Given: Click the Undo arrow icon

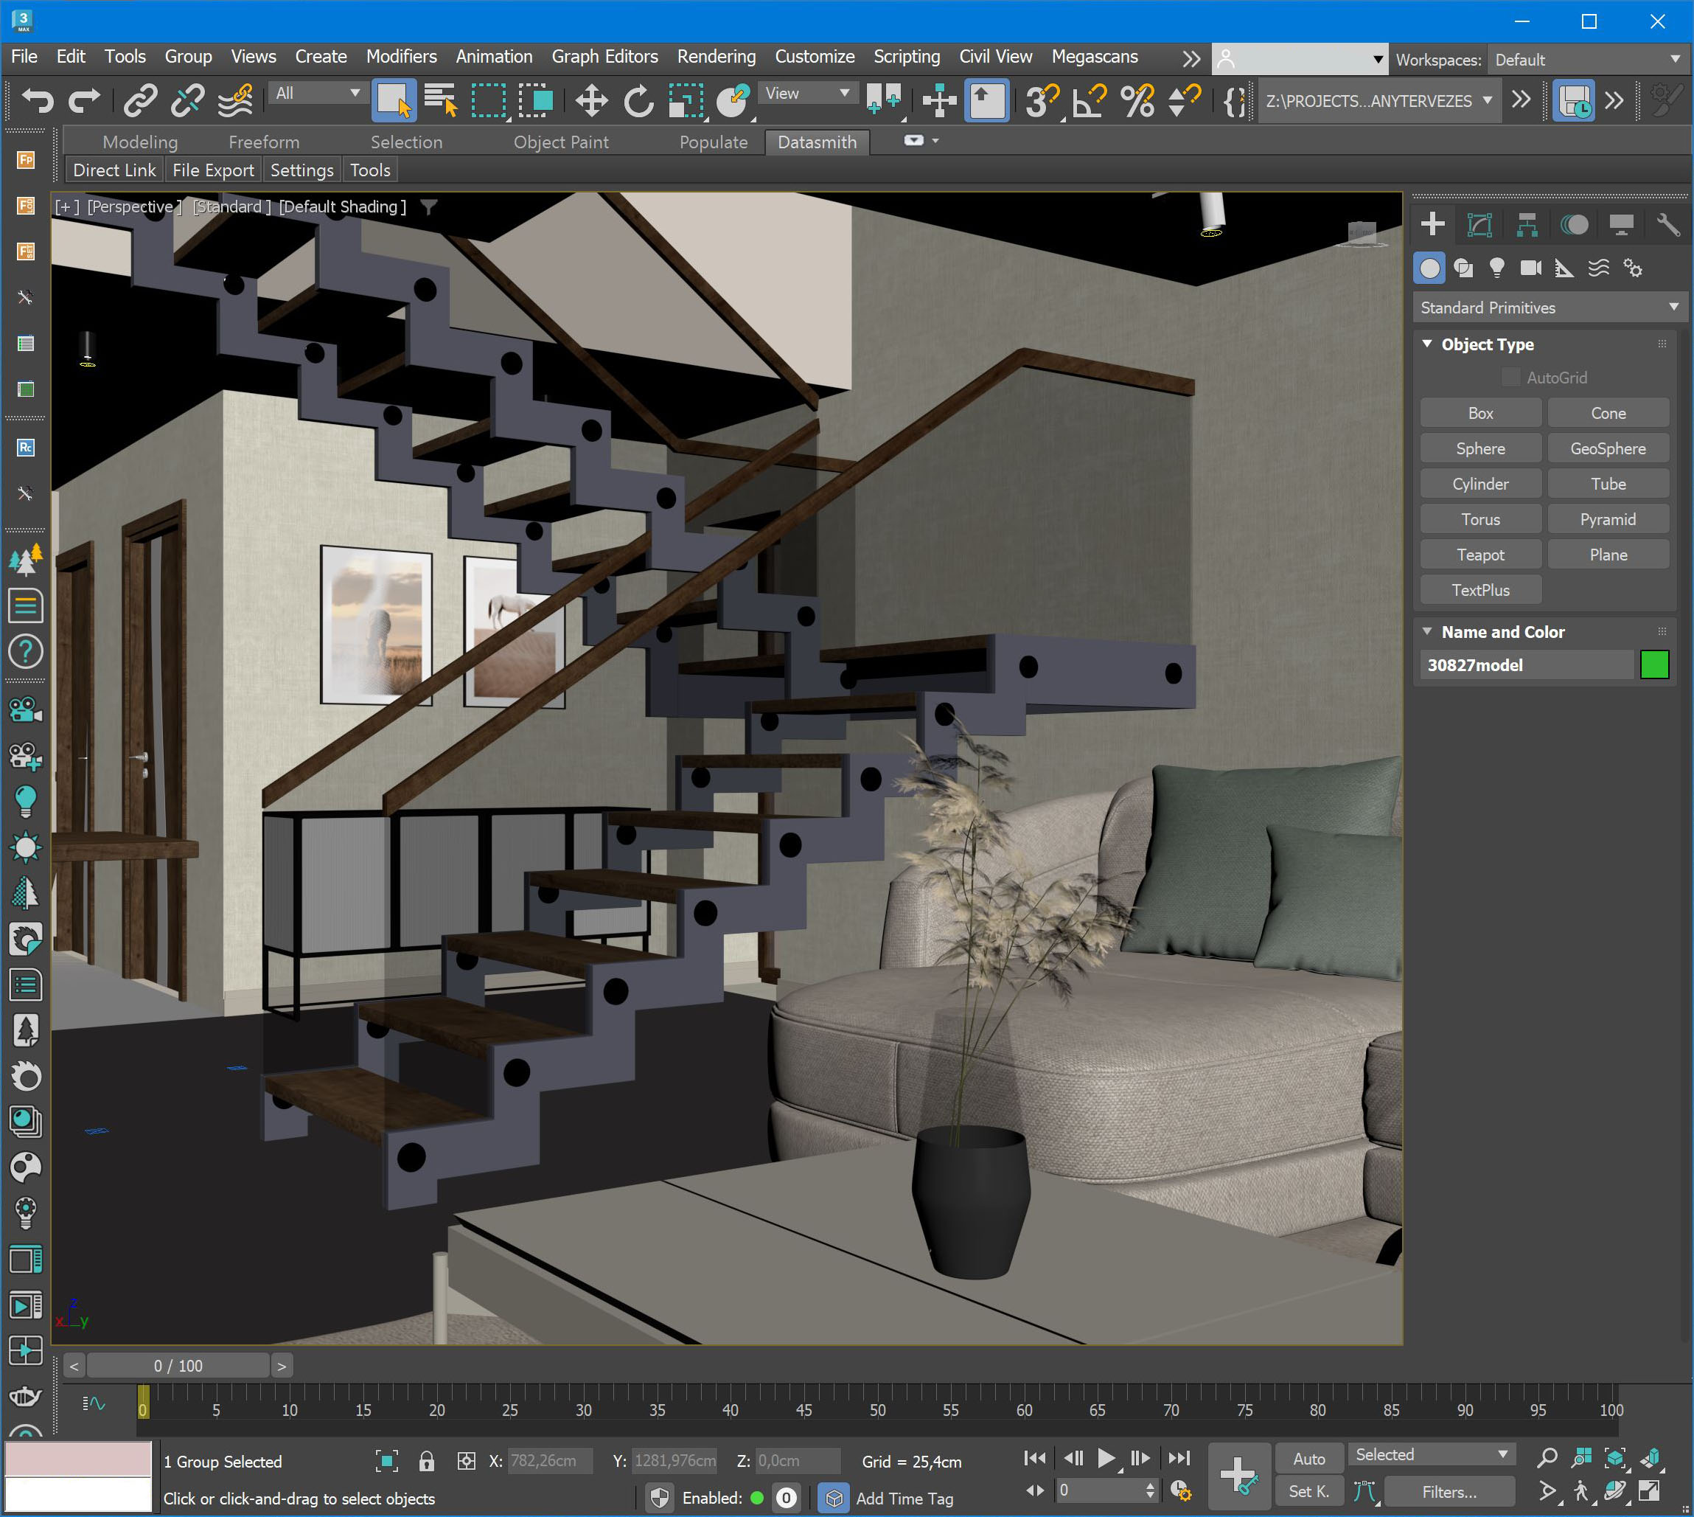Looking at the screenshot, I should (37, 101).
